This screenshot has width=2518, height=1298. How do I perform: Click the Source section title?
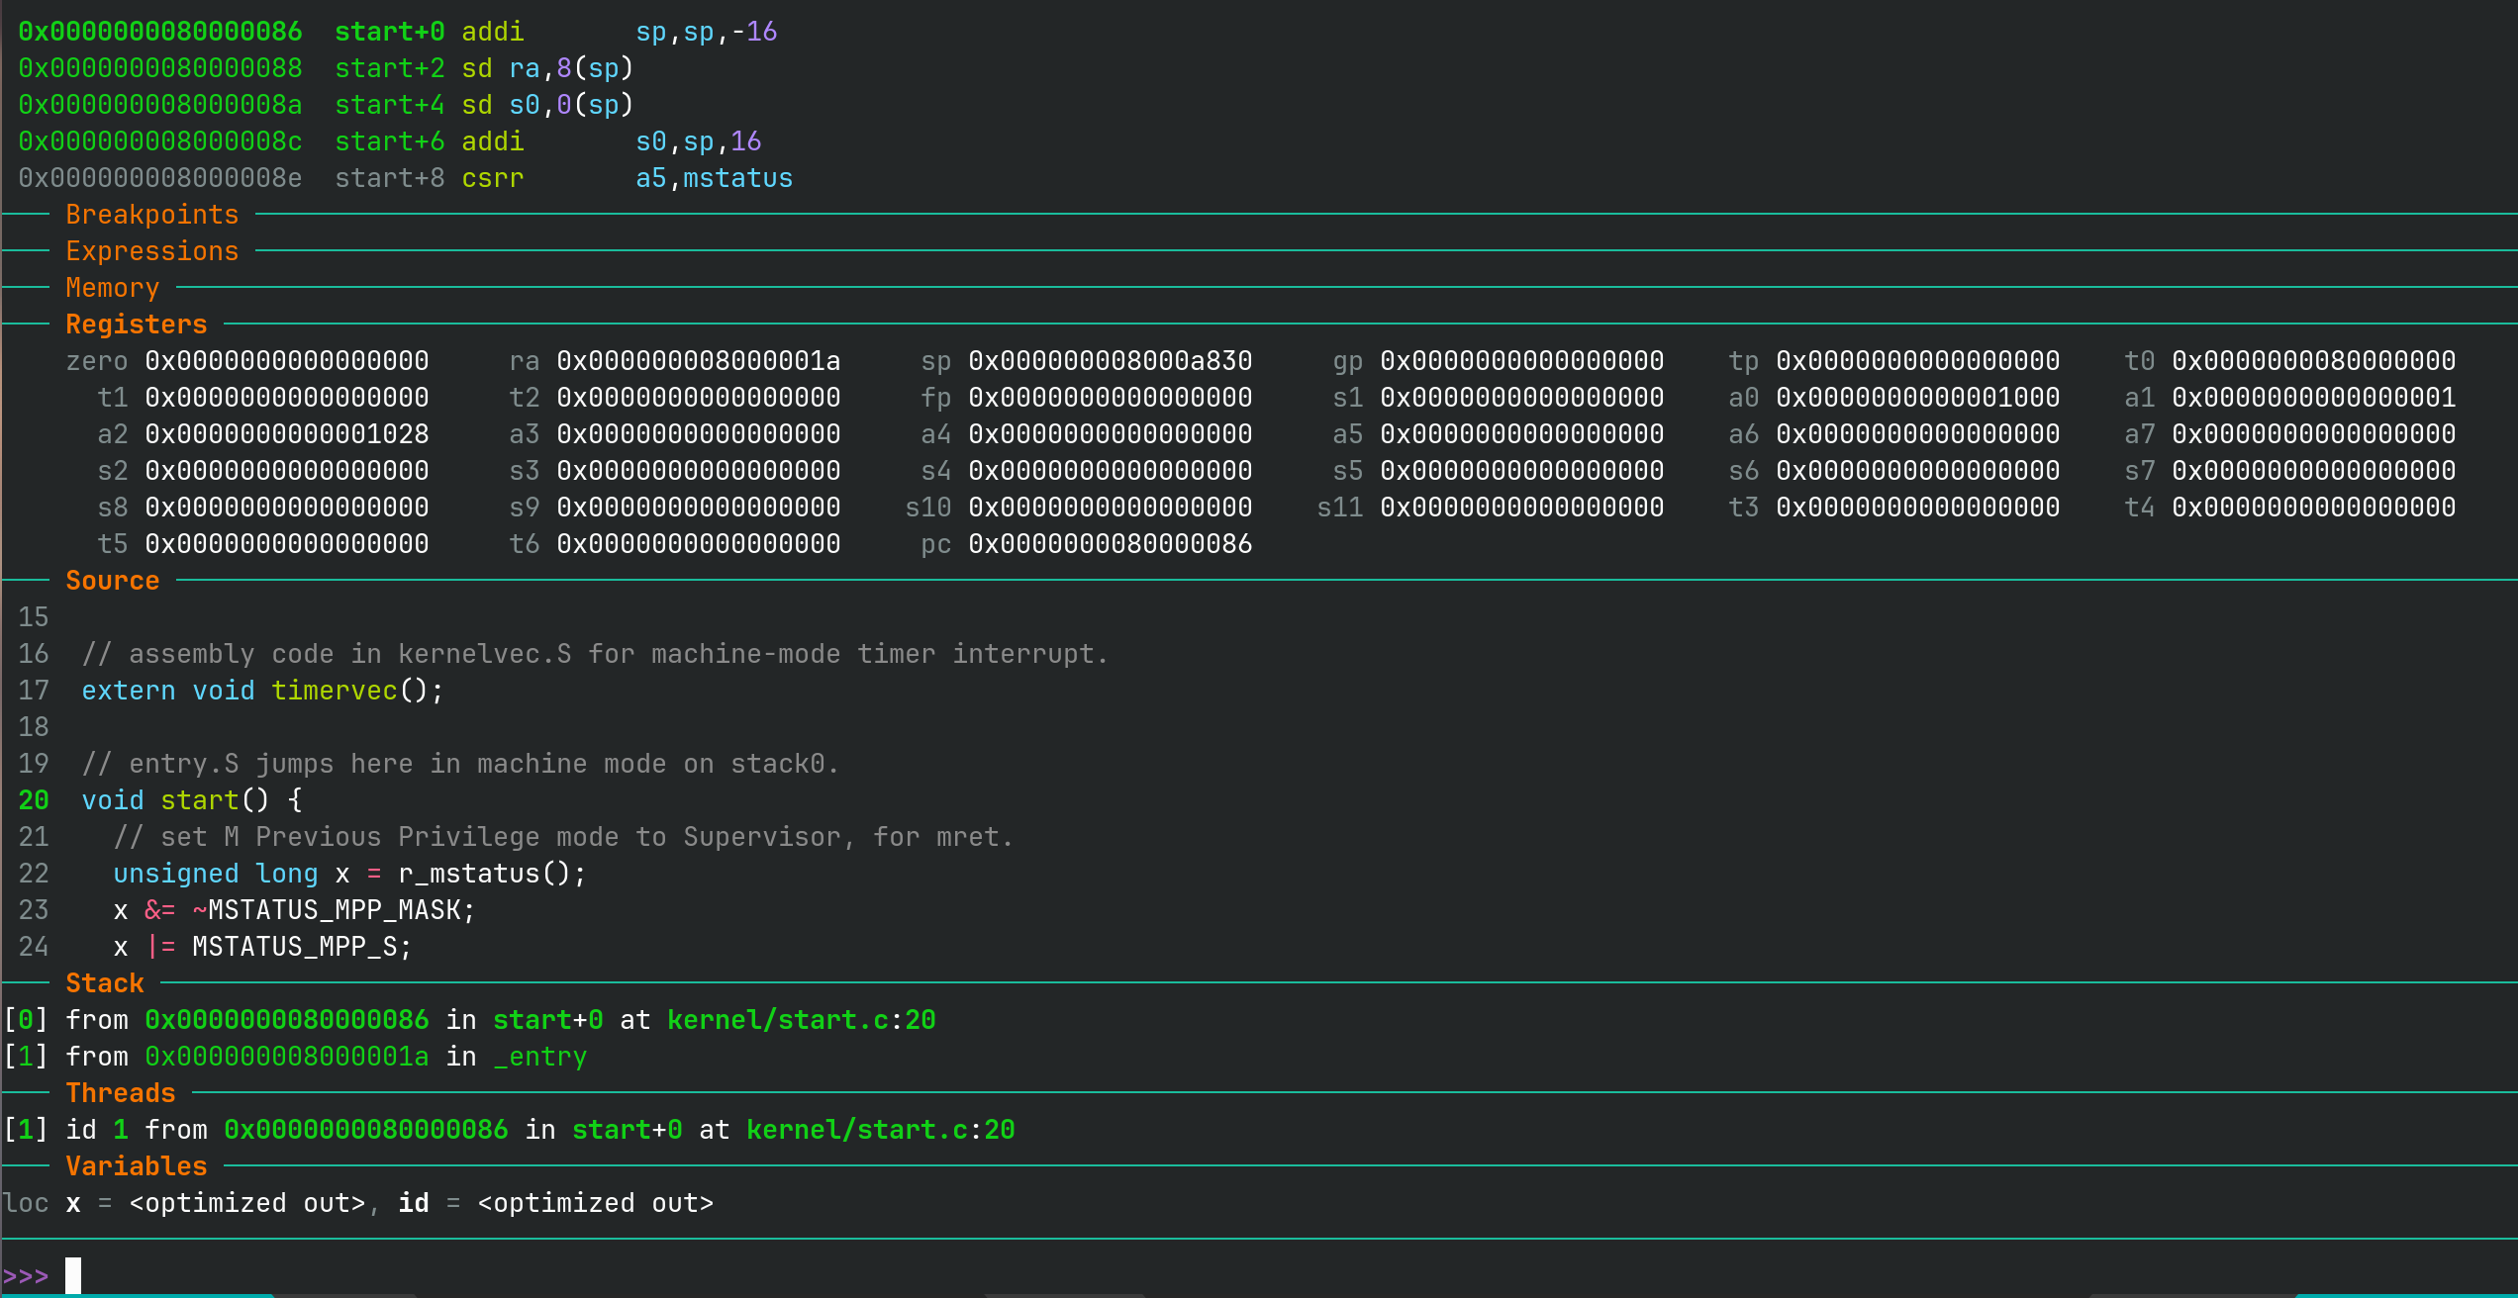pos(112,581)
